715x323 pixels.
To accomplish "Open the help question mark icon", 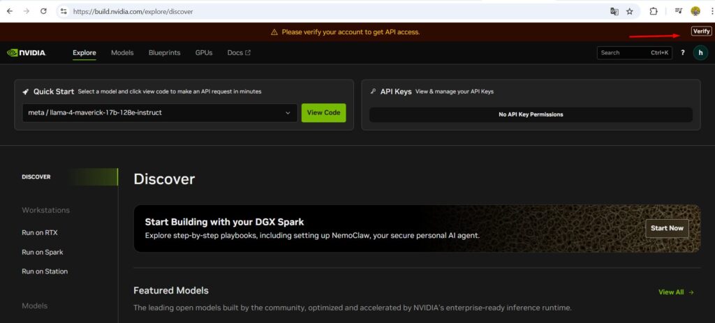I will pyautogui.click(x=683, y=53).
